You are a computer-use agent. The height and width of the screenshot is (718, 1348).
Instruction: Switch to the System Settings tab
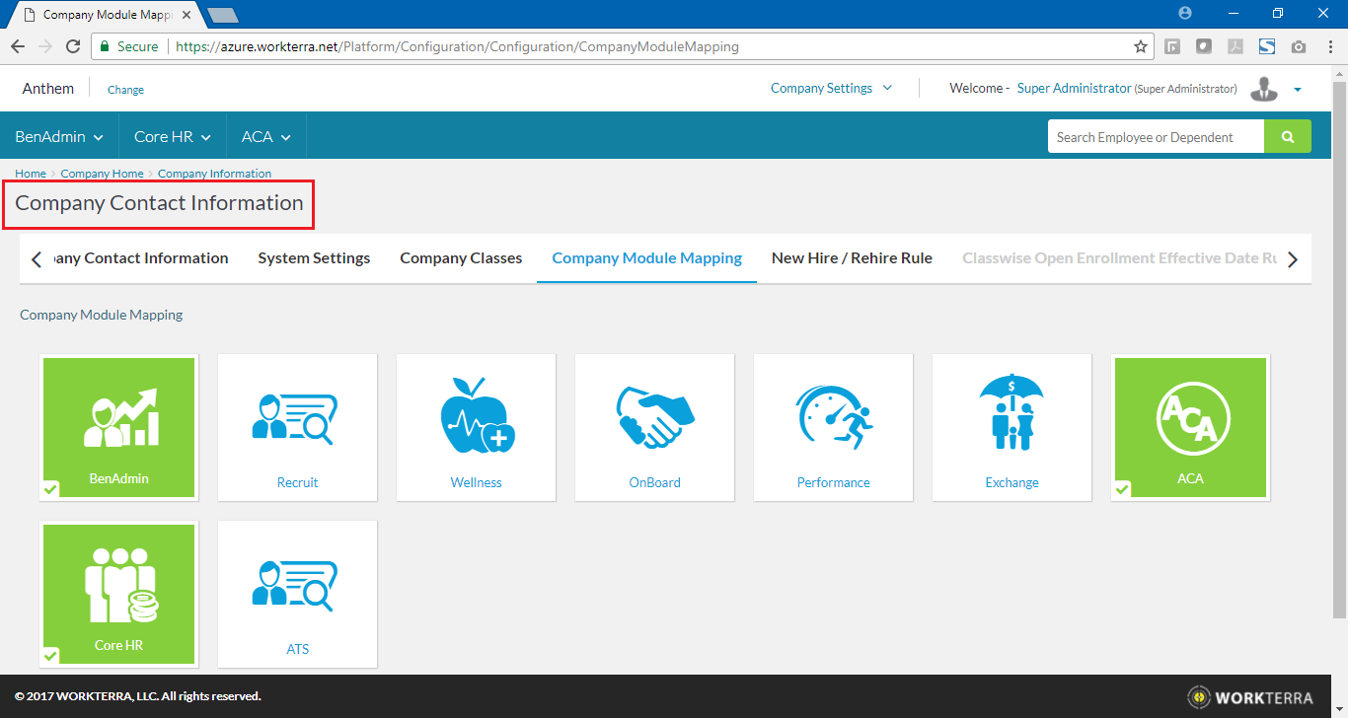[314, 258]
